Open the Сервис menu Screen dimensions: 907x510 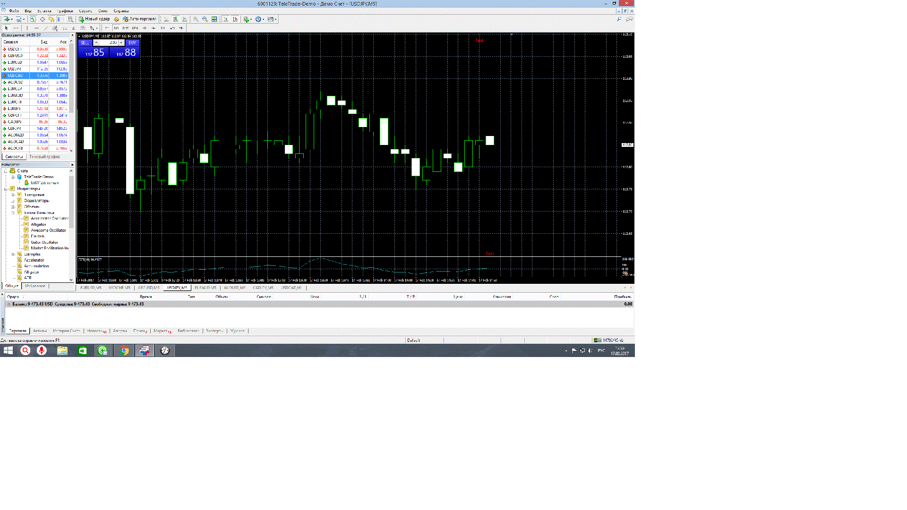(86, 11)
